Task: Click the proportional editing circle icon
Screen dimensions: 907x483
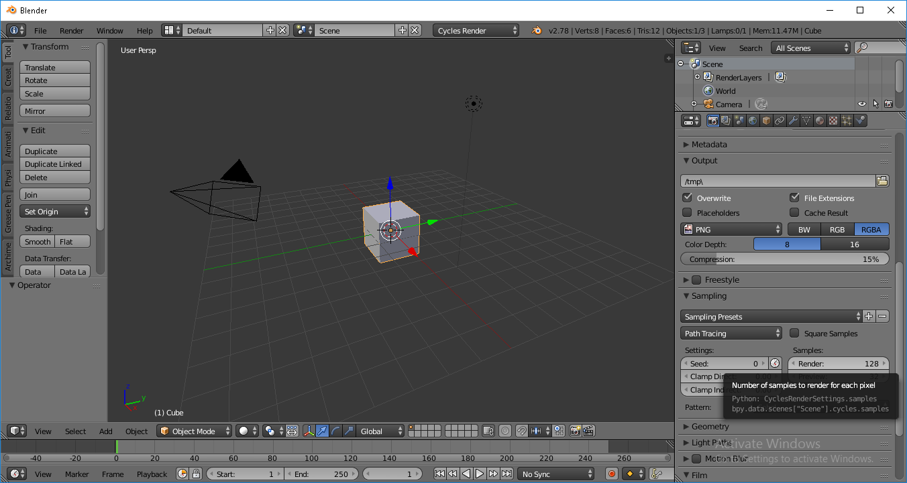Action: click(505, 431)
